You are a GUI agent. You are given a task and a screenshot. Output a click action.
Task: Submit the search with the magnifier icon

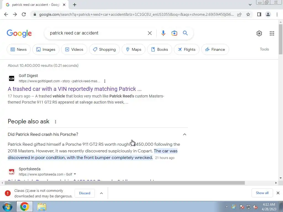tap(185, 33)
